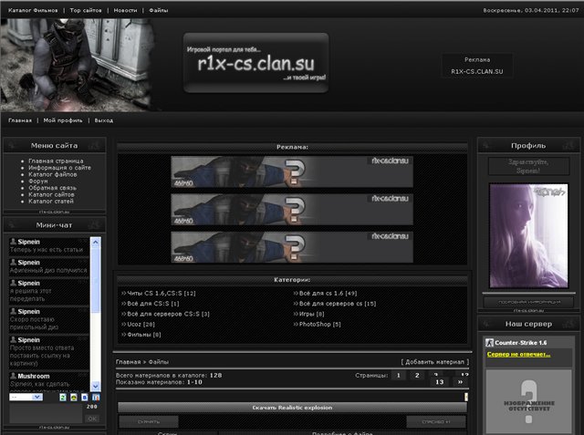584x435 pixels.
Task: Go to page 1 of the catalog
Action: point(399,376)
